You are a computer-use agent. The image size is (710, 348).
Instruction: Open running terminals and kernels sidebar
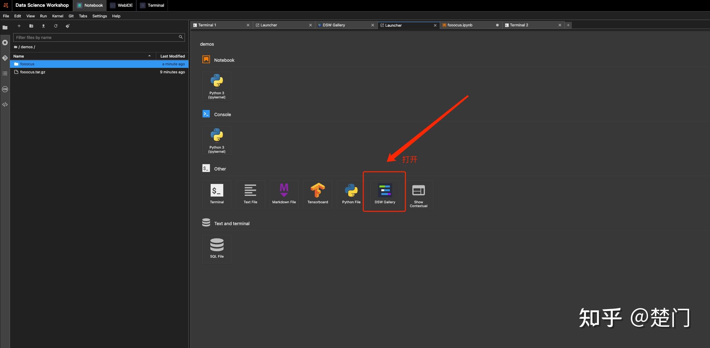coord(5,42)
